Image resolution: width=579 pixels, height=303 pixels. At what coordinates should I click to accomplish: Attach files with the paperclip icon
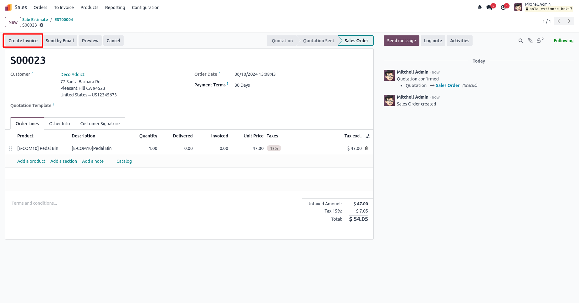530,41
